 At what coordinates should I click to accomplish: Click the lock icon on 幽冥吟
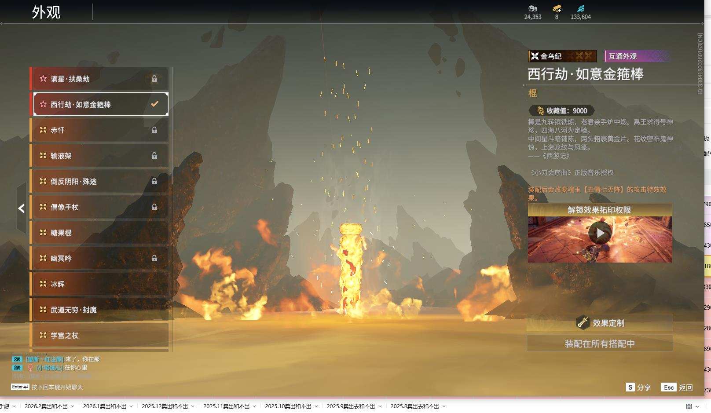154,258
